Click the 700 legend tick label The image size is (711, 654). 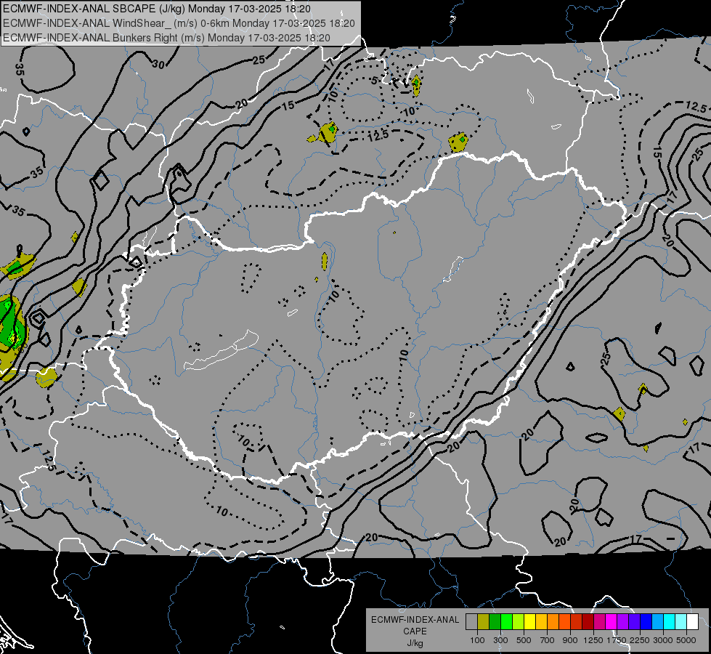548,640
